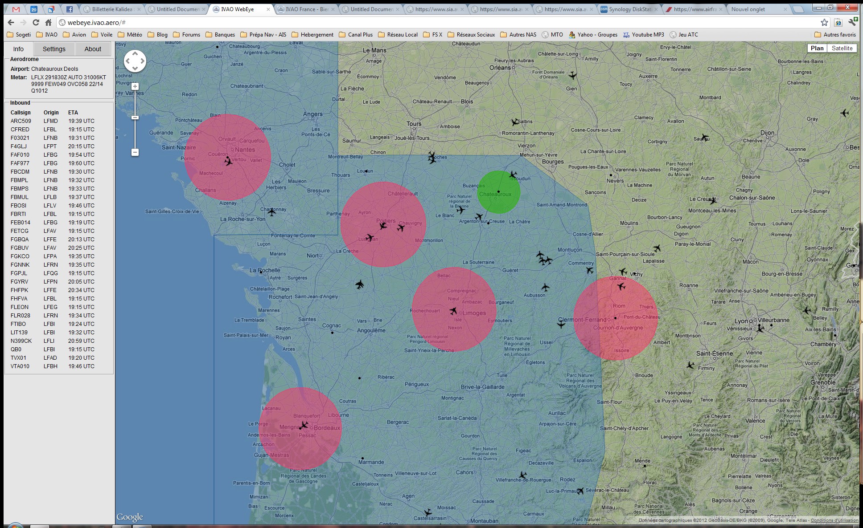Image resolution: width=863 pixels, height=528 pixels.
Task: Open the MTO bookmark
Action: pos(552,34)
